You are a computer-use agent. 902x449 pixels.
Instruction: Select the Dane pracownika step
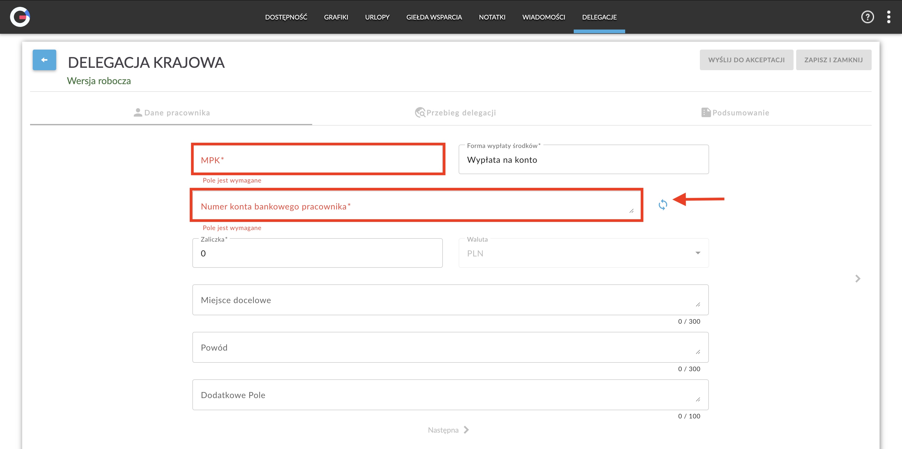click(x=172, y=113)
